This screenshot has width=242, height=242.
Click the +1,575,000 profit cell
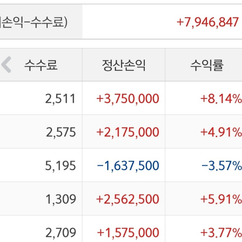pyautogui.click(x=127, y=232)
